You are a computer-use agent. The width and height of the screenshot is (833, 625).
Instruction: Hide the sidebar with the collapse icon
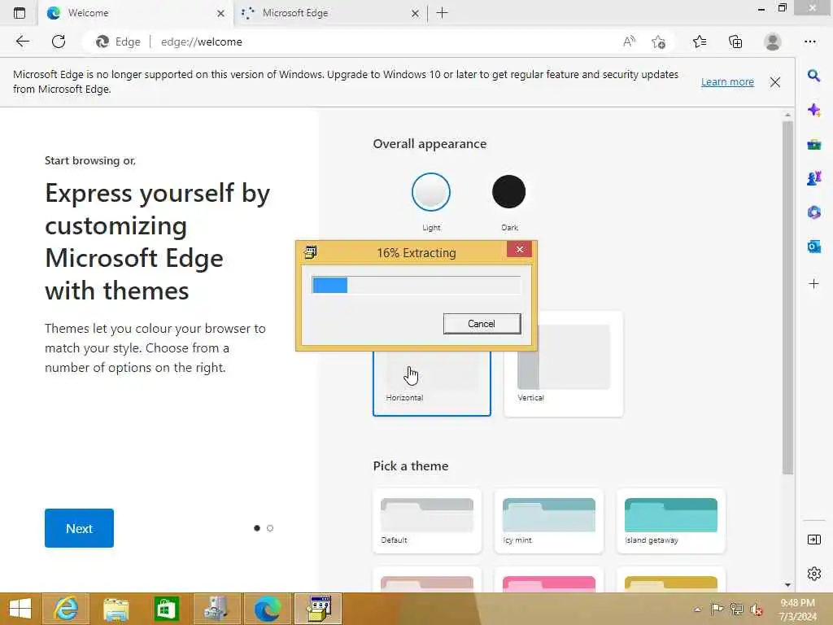point(813,540)
